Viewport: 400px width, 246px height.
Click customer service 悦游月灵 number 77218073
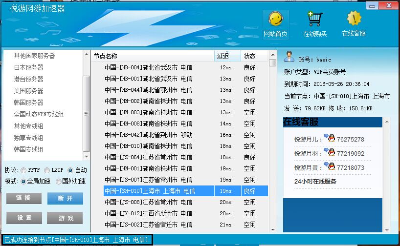pos(351,168)
